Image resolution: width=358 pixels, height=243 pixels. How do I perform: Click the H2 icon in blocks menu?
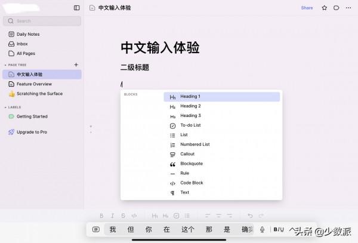(172, 107)
